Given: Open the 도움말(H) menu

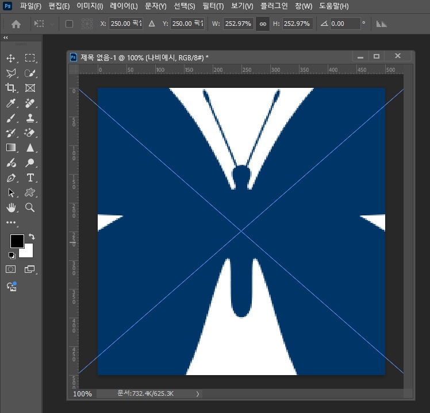Looking at the screenshot, I should (x=334, y=6).
